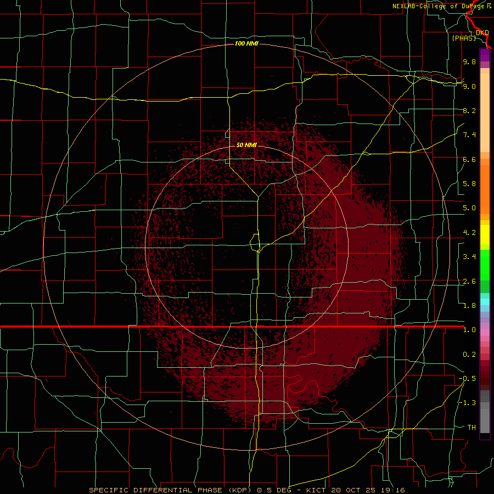Click the 1.0 legend value
494x494 pixels.
tap(469, 330)
